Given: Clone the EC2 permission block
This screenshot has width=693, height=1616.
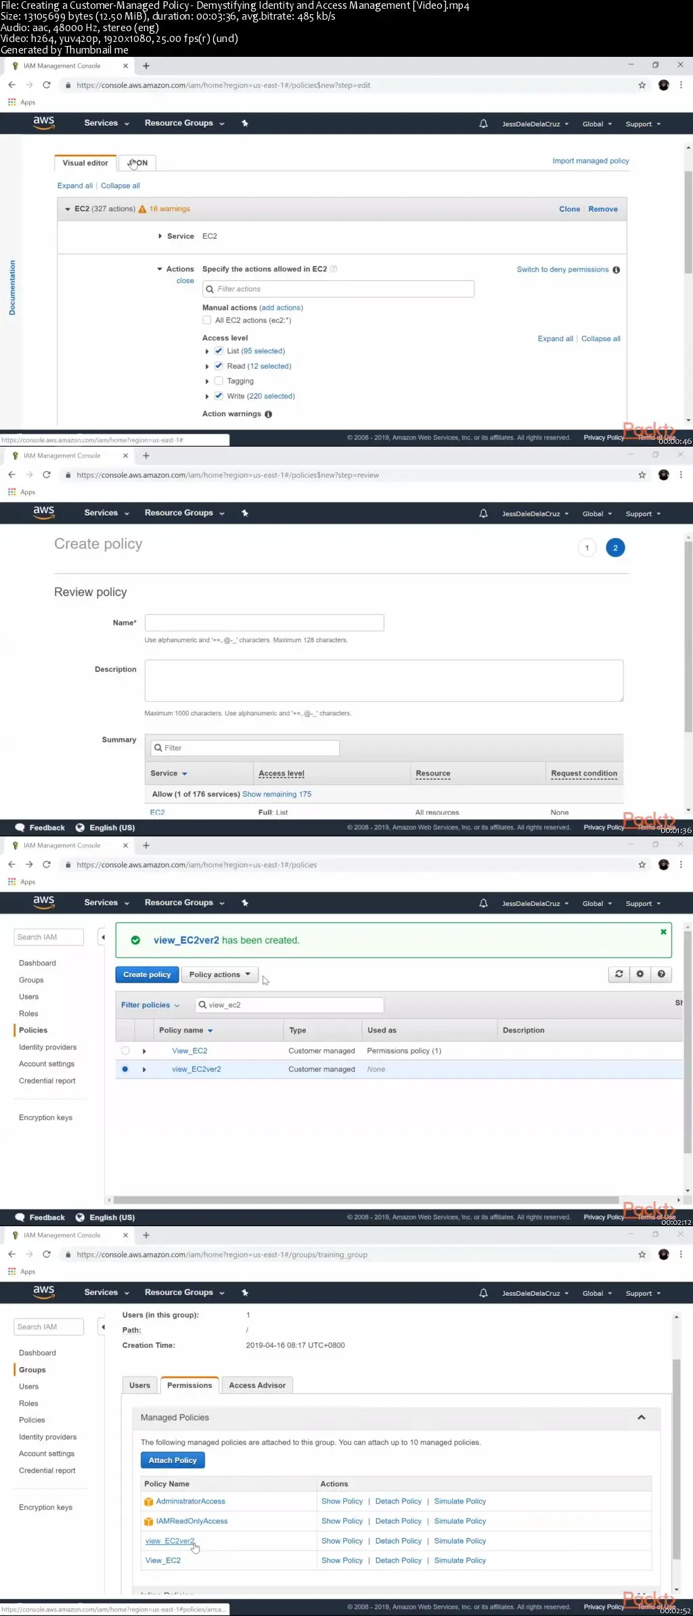Looking at the screenshot, I should 569,209.
